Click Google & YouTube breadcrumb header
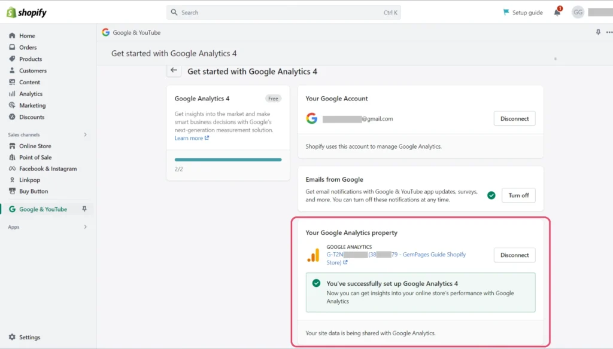The width and height of the screenshot is (613, 349). point(136,32)
